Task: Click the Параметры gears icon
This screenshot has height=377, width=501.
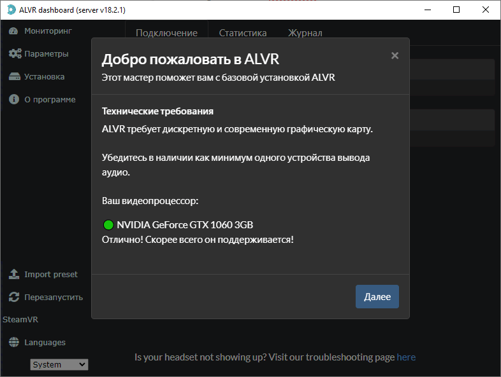Action: pyautogui.click(x=15, y=53)
